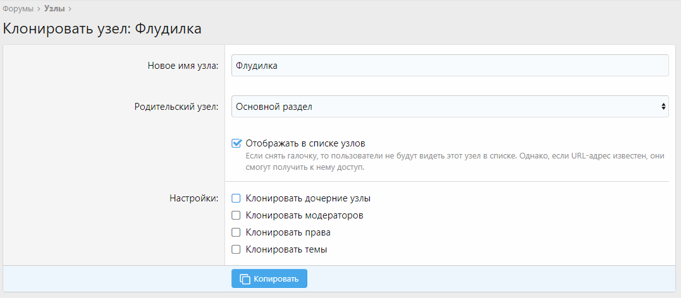The width and height of the screenshot is (681, 298).
Task: Open the Форумы breadcrumb link
Action: pyautogui.click(x=18, y=8)
